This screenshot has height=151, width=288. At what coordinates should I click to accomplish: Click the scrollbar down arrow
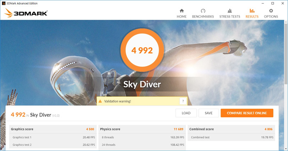[x=286, y=149]
